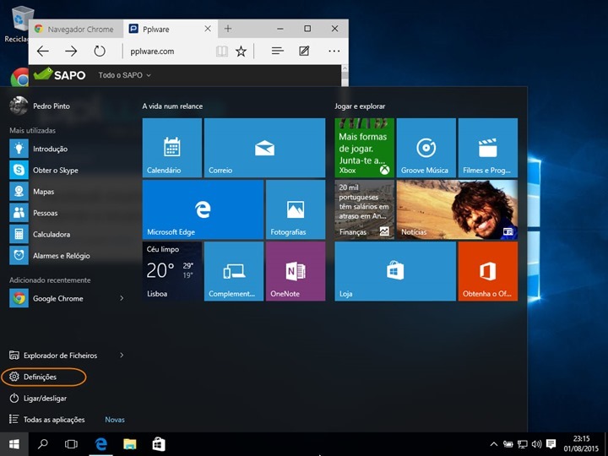
Task: Click the Edge forward arrow
Action: [71, 52]
